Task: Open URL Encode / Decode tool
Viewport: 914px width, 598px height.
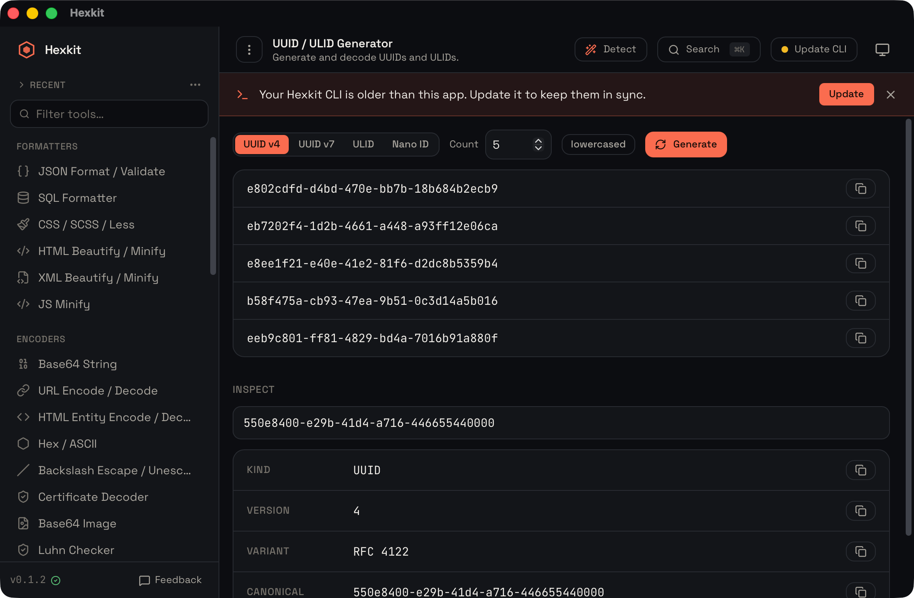Action: click(109, 390)
